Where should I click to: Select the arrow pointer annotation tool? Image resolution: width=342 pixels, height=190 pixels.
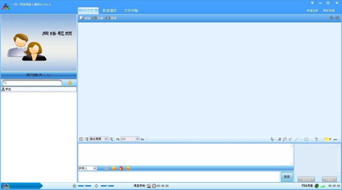pos(272,139)
